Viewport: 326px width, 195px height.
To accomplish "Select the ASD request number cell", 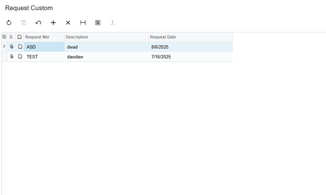I will pyautogui.click(x=44, y=47).
